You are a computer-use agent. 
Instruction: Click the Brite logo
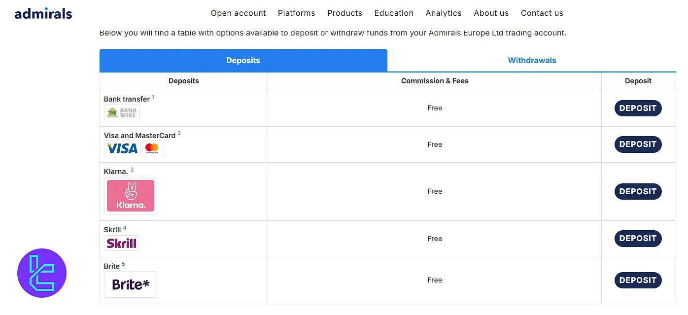click(131, 284)
